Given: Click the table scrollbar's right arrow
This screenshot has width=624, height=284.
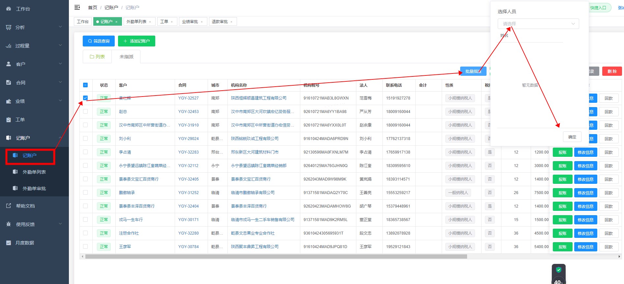Looking at the screenshot, I should (x=619, y=256).
